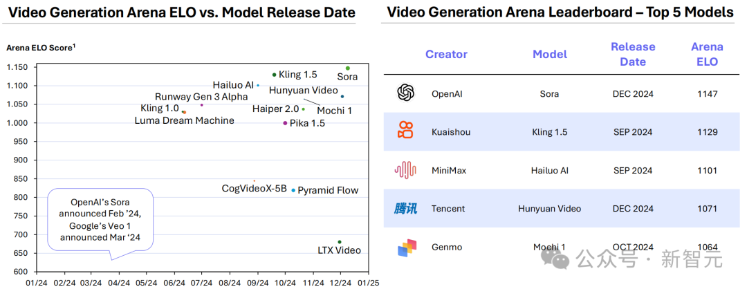The height and width of the screenshot is (289, 747).
Task: Click the Sora data point on chart
Action: point(348,68)
